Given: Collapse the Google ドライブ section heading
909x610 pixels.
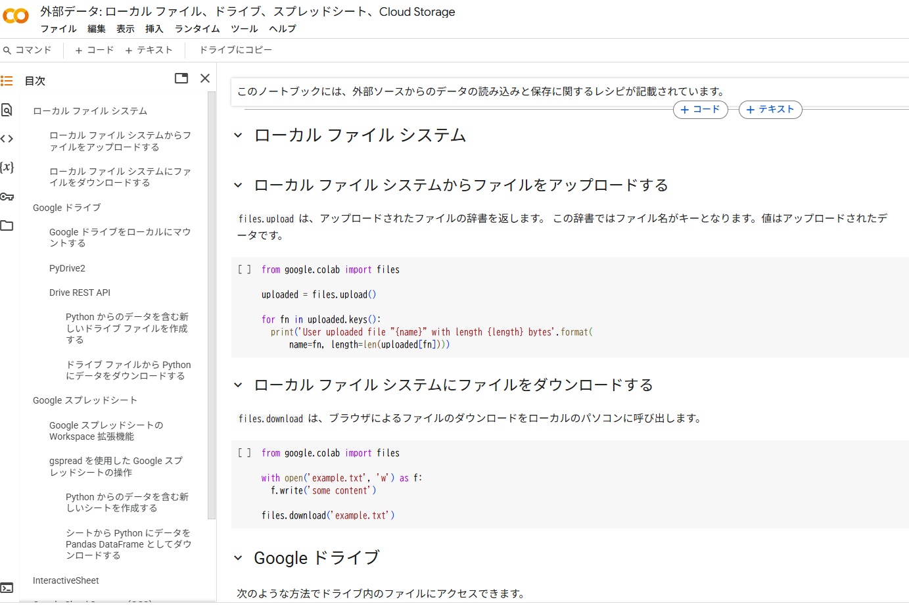Looking at the screenshot, I should [x=238, y=558].
